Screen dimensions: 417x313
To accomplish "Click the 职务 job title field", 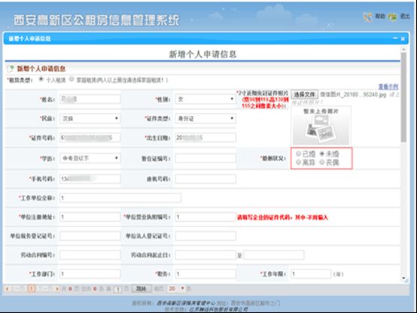I will click(x=205, y=274).
